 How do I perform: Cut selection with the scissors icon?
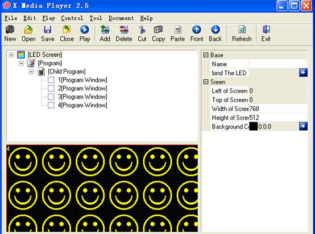tap(142, 30)
